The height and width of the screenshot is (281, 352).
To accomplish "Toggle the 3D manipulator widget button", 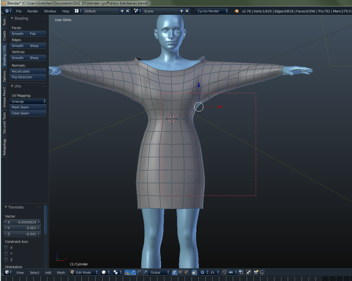I will pos(127,272).
